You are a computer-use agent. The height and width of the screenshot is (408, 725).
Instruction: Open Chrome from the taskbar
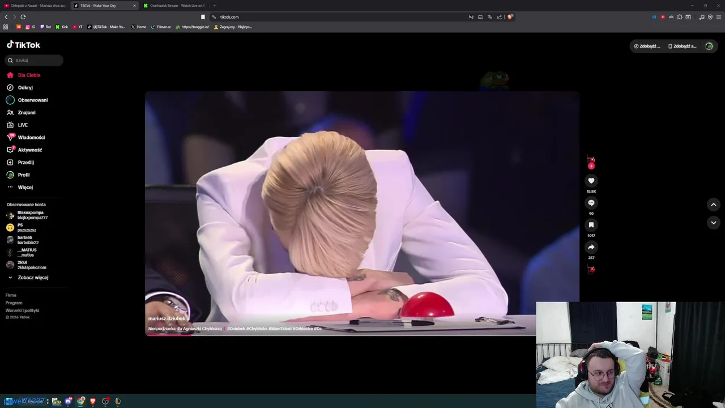pyautogui.click(x=81, y=401)
